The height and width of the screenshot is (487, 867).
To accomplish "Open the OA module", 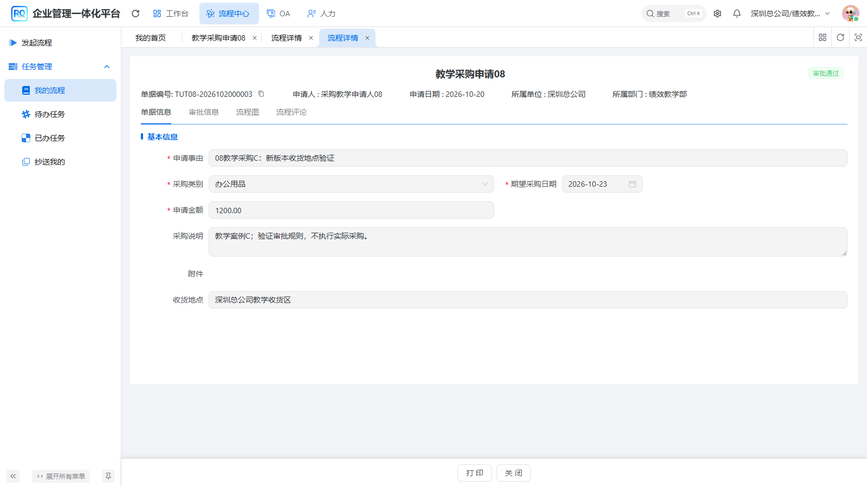I will (279, 14).
